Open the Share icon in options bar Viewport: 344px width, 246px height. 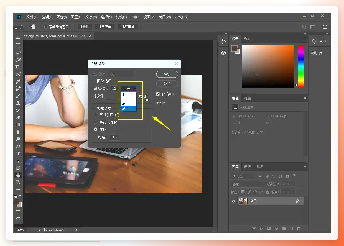pos(325,27)
